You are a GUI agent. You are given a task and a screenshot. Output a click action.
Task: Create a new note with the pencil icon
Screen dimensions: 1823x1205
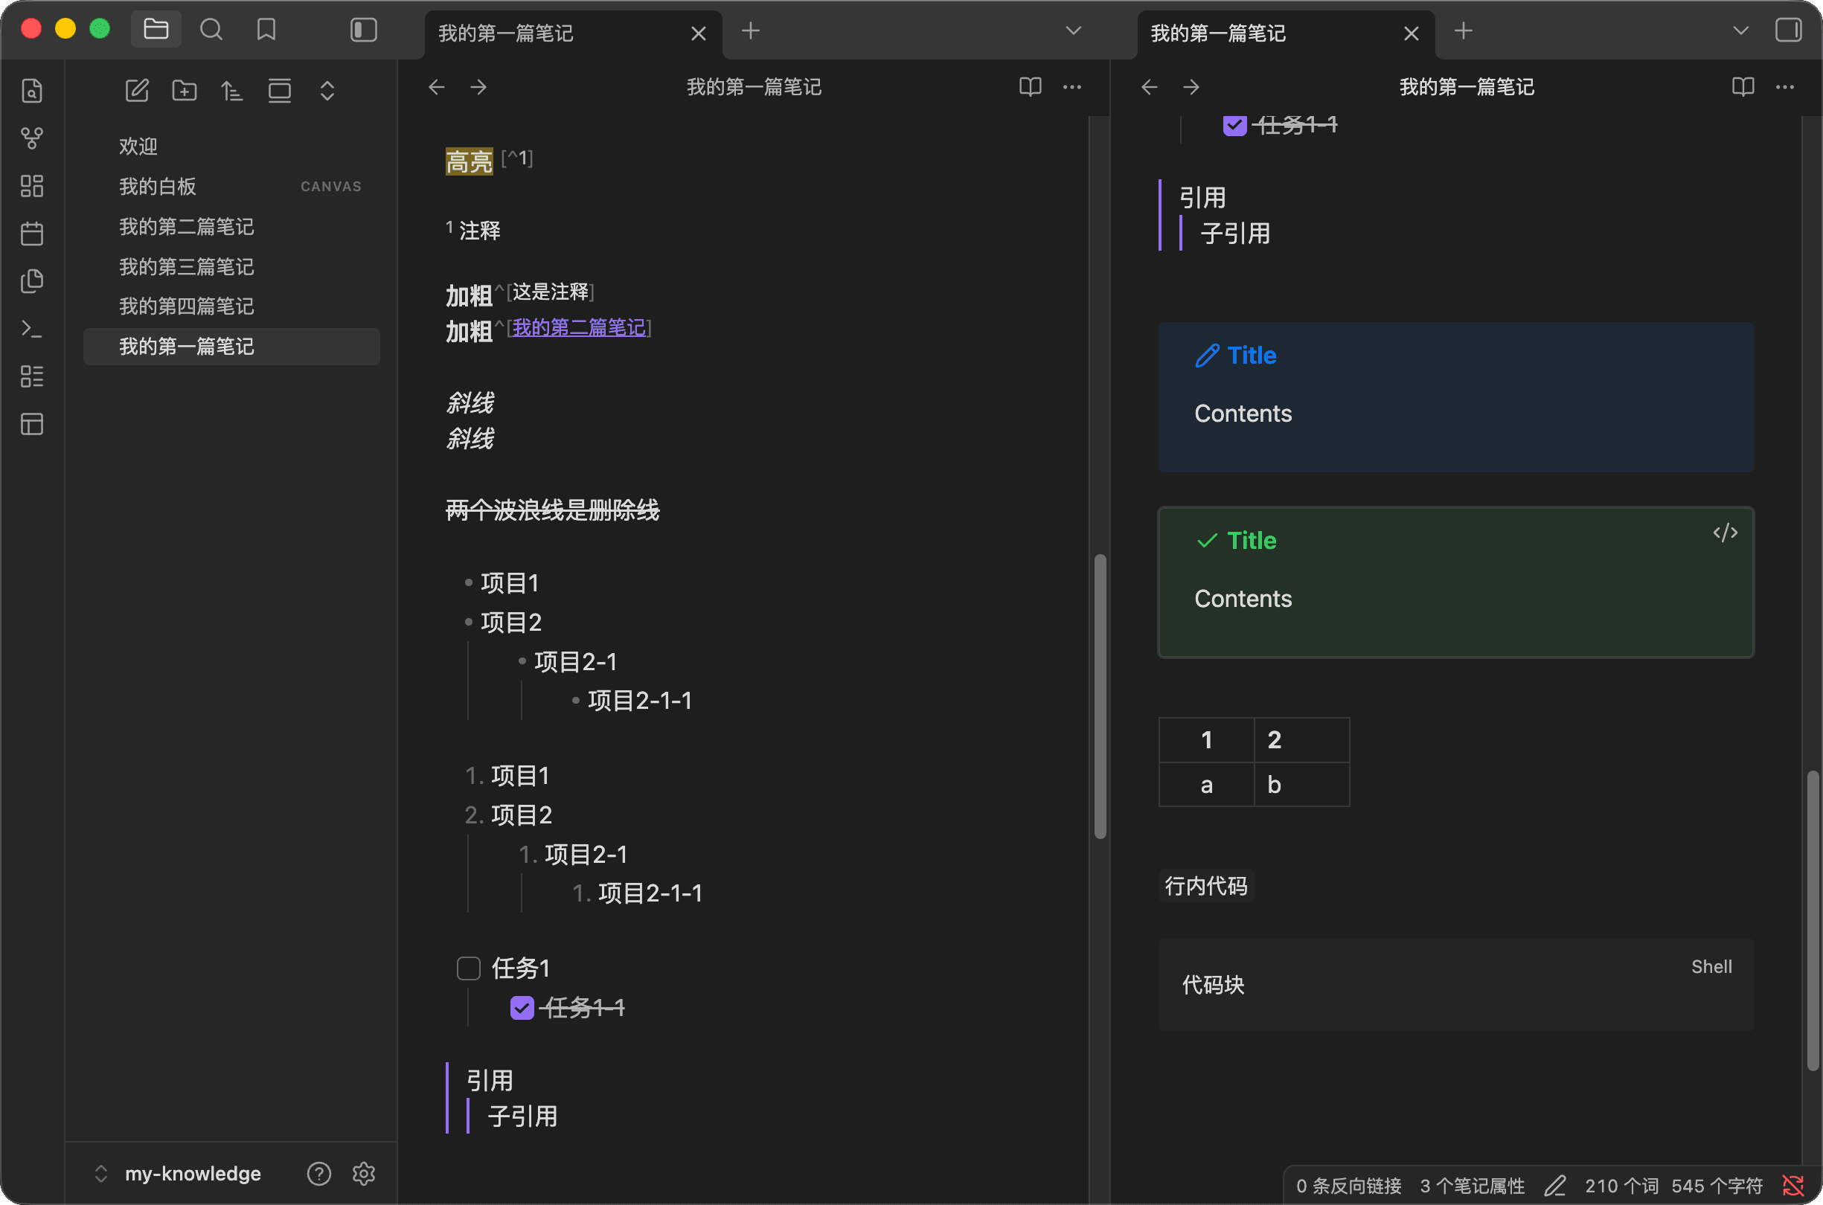[137, 91]
